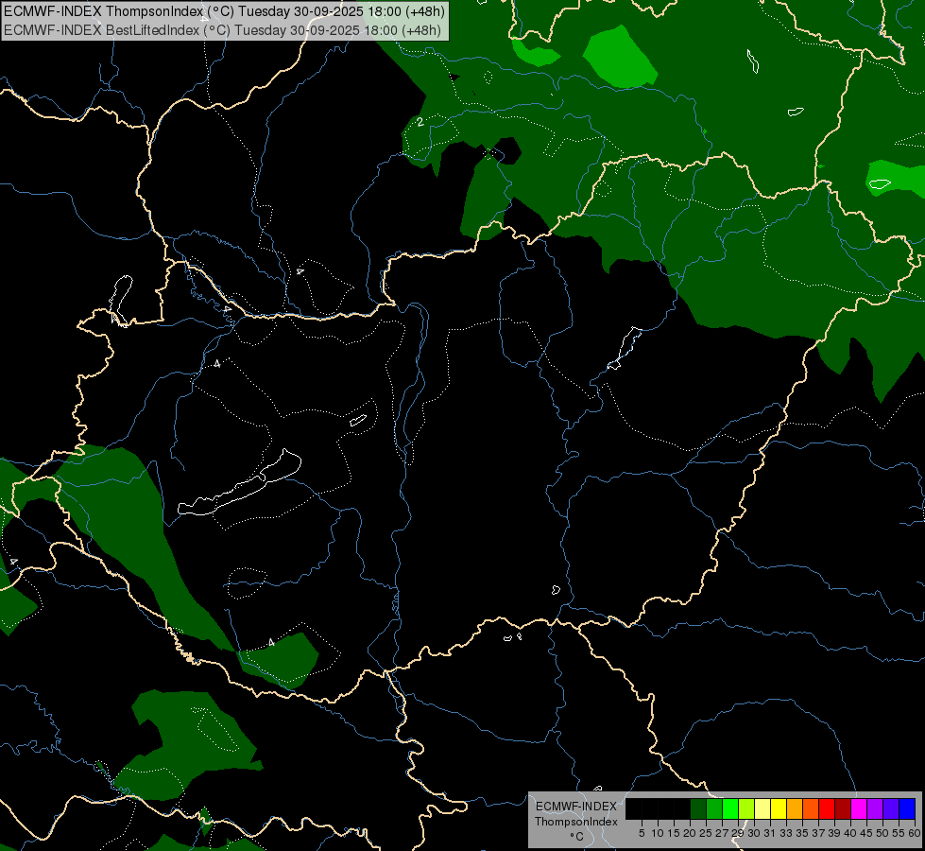
Task: Click the lighter green patch at top centre
Action: (620, 56)
